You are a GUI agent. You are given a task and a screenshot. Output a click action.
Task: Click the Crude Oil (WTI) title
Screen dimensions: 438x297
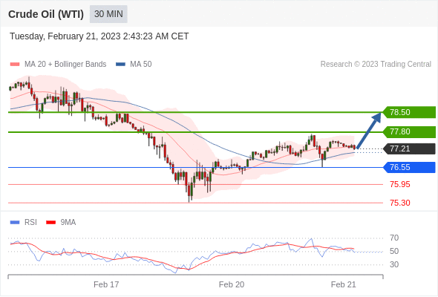point(46,14)
